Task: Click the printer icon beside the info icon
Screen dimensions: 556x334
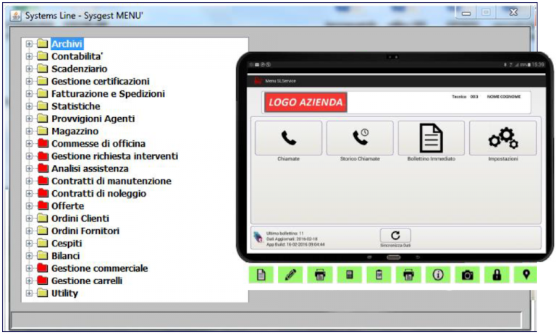Action: [x=408, y=275]
